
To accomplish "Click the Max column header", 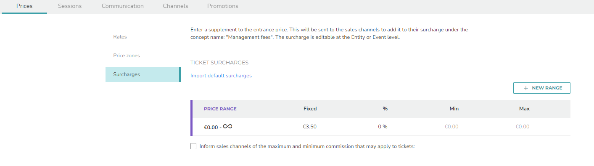I will coord(524,109).
